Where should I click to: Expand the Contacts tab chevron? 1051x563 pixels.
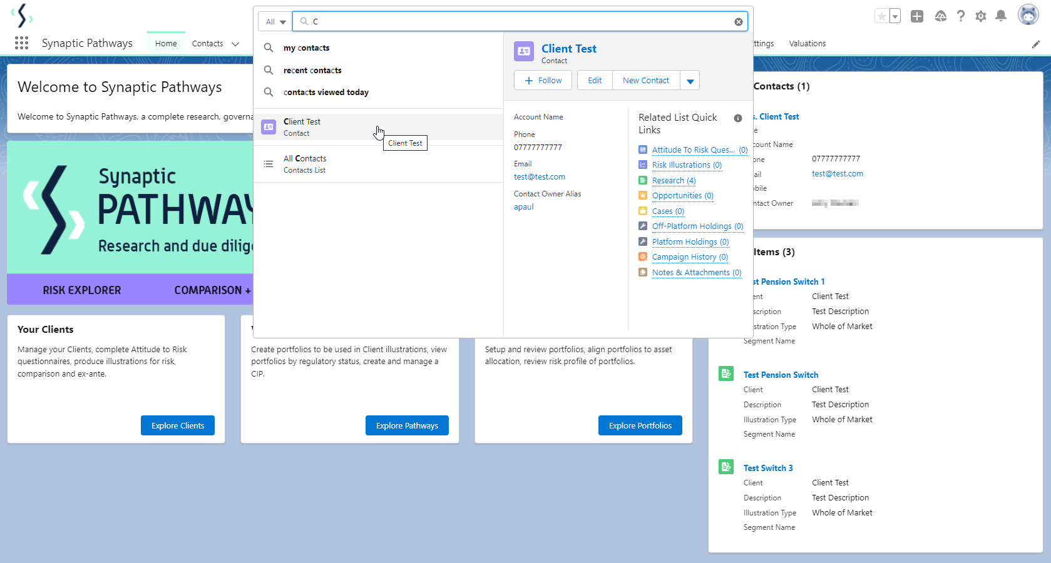tap(235, 44)
